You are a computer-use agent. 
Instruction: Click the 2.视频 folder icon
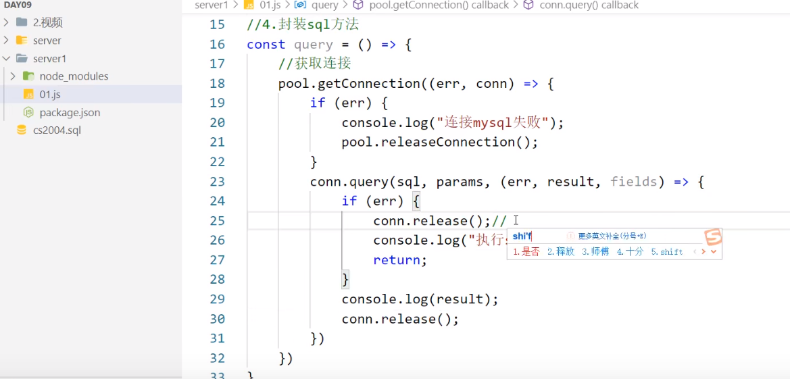(x=22, y=22)
